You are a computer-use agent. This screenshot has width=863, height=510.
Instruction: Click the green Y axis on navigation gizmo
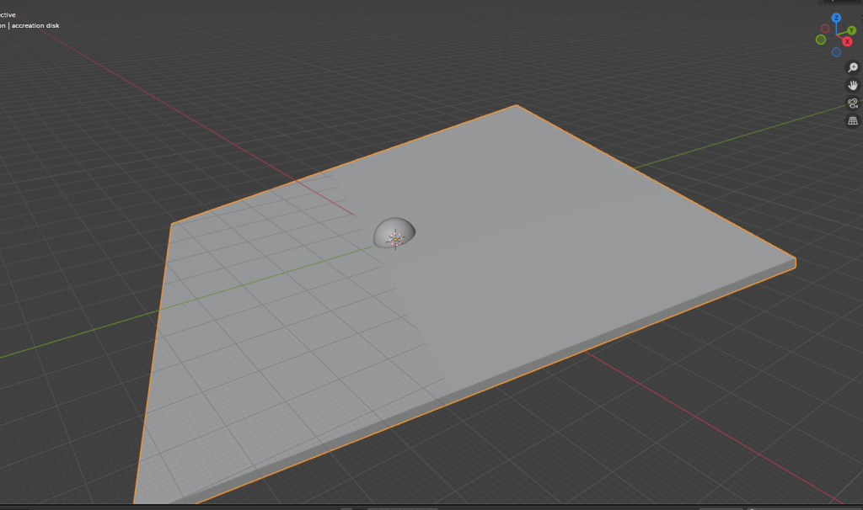851,30
